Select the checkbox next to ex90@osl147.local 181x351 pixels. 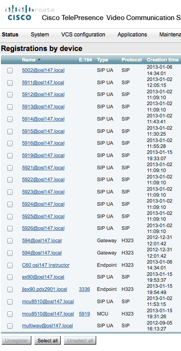pos(10,277)
